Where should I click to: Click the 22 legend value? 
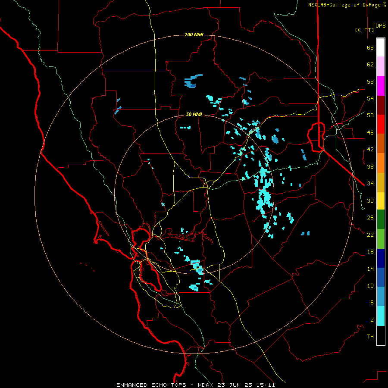coord(370,235)
